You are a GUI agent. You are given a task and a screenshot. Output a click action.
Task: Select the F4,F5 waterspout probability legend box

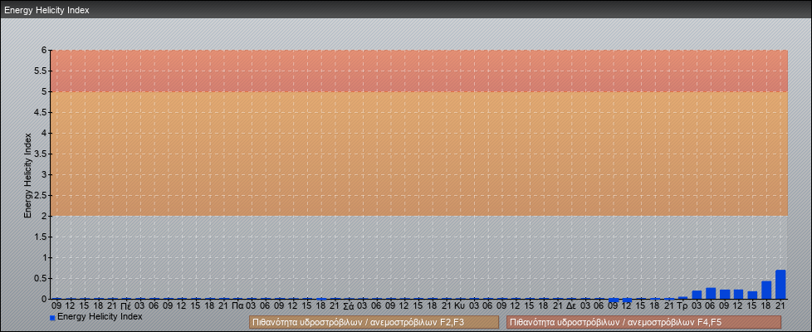click(643, 322)
